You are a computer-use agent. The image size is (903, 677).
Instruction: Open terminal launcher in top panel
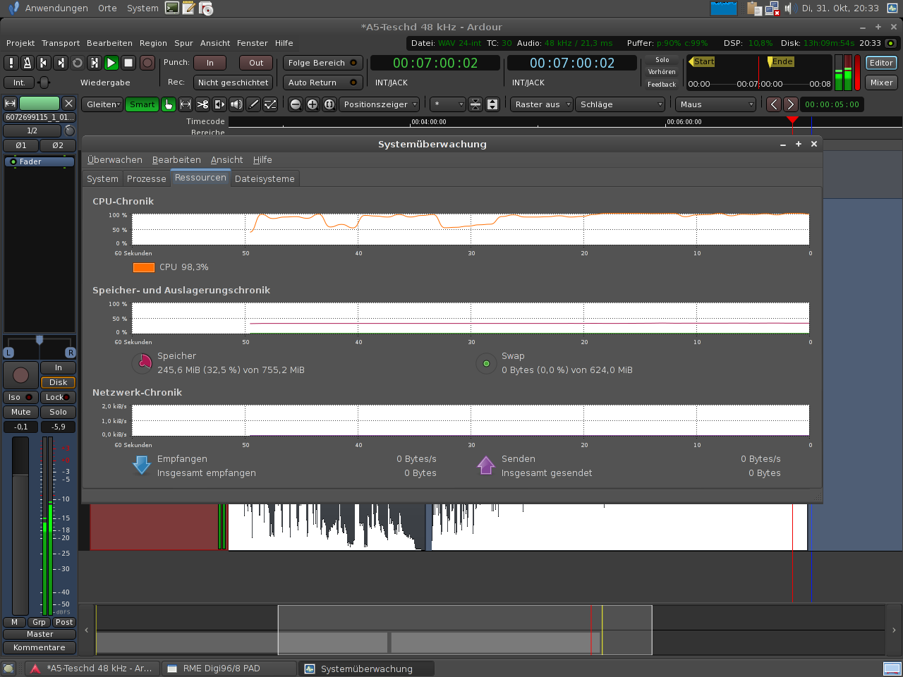171,8
